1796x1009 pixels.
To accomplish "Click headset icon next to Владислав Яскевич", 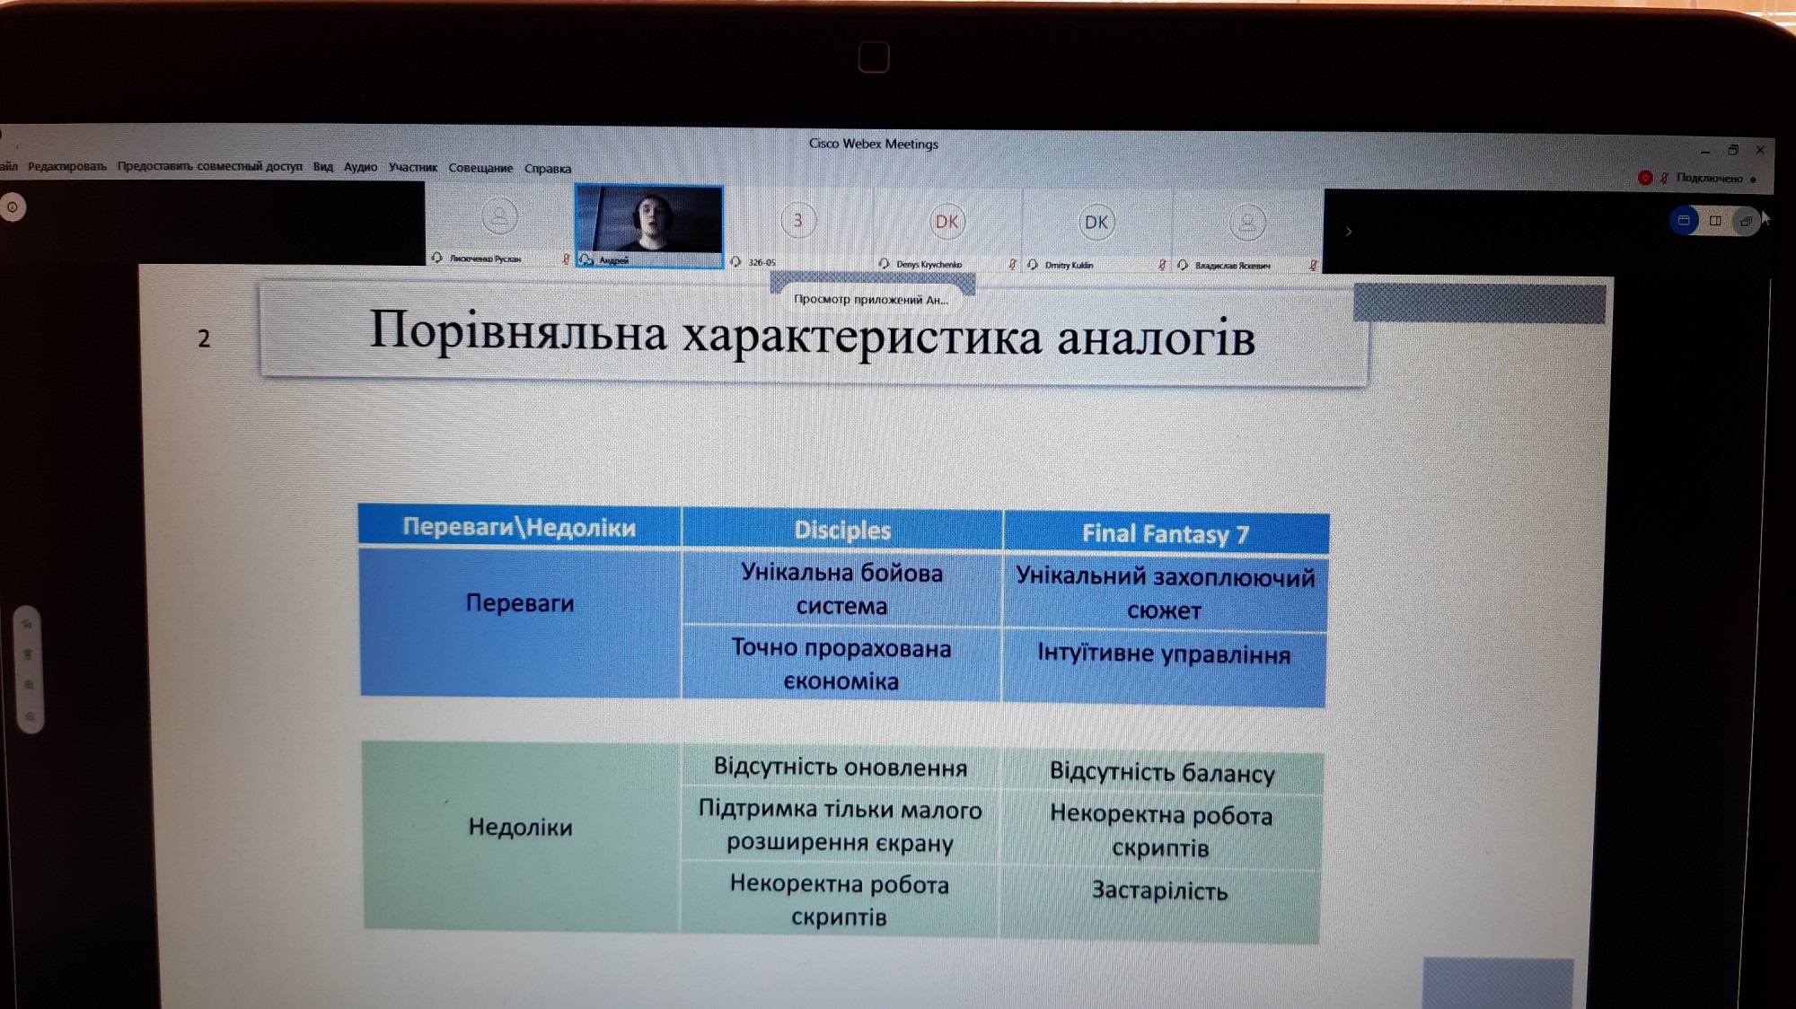I will point(1183,266).
